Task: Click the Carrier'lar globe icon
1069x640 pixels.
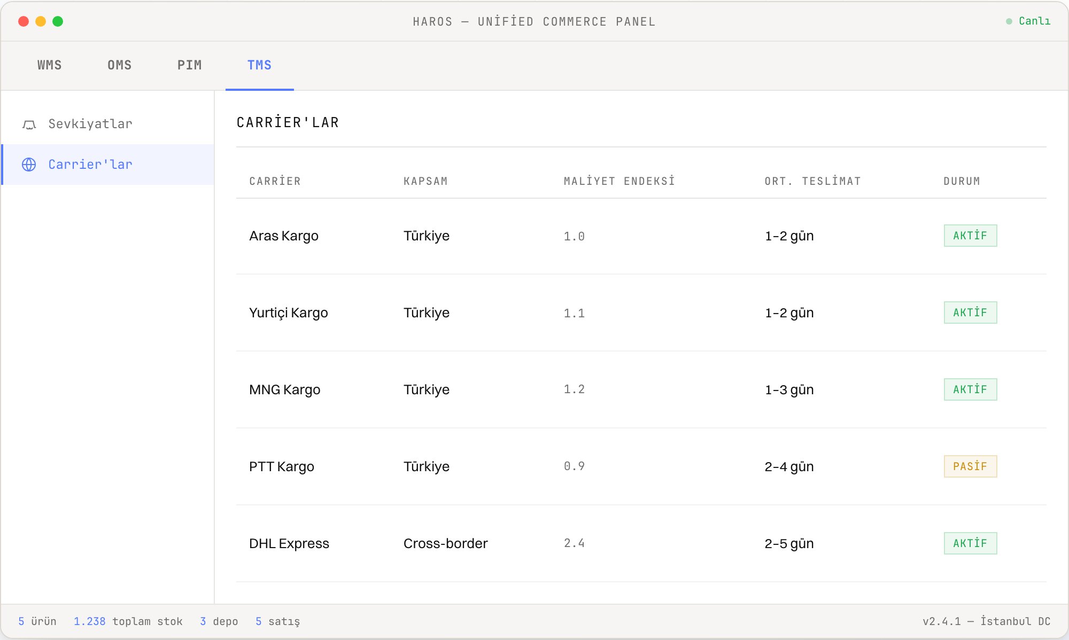Action: pyautogui.click(x=29, y=165)
